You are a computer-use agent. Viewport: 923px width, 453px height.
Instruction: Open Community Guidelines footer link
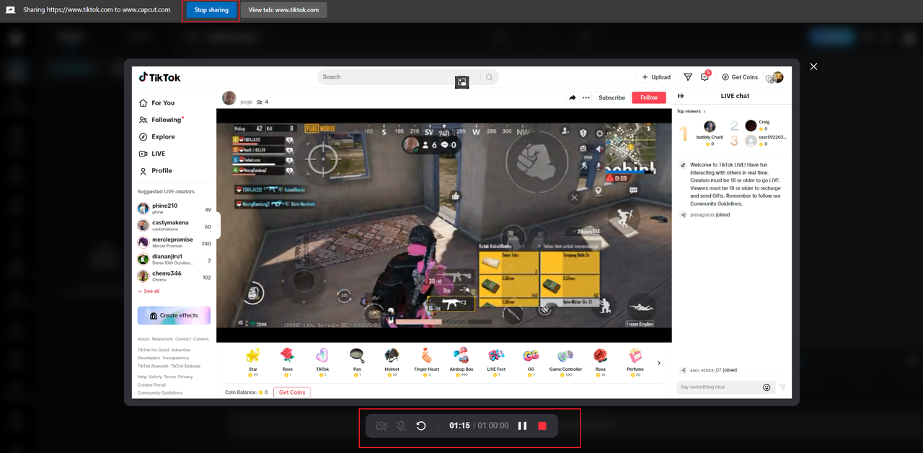(160, 393)
